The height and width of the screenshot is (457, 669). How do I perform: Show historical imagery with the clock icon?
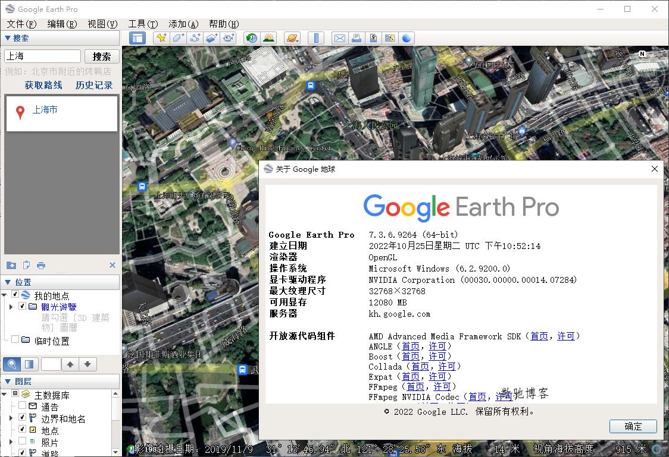tap(252, 39)
